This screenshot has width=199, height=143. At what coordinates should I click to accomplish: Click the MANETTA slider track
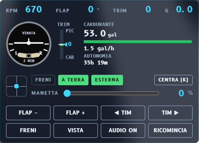[x=111, y=93]
